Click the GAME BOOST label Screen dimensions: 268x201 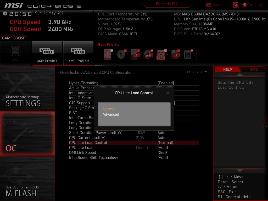(13, 38)
